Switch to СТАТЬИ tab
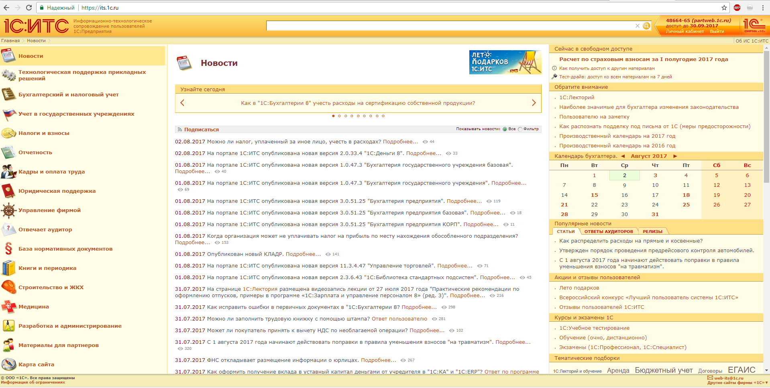The image size is (770, 388). tap(566, 231)
